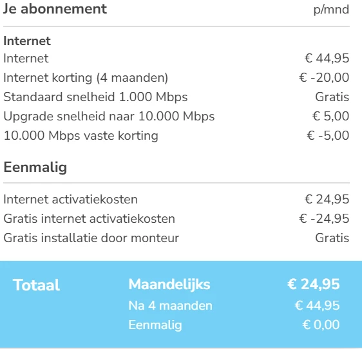Click the 'Na 4 maanden' label
The image size is (362, 349).
point(171,306)
